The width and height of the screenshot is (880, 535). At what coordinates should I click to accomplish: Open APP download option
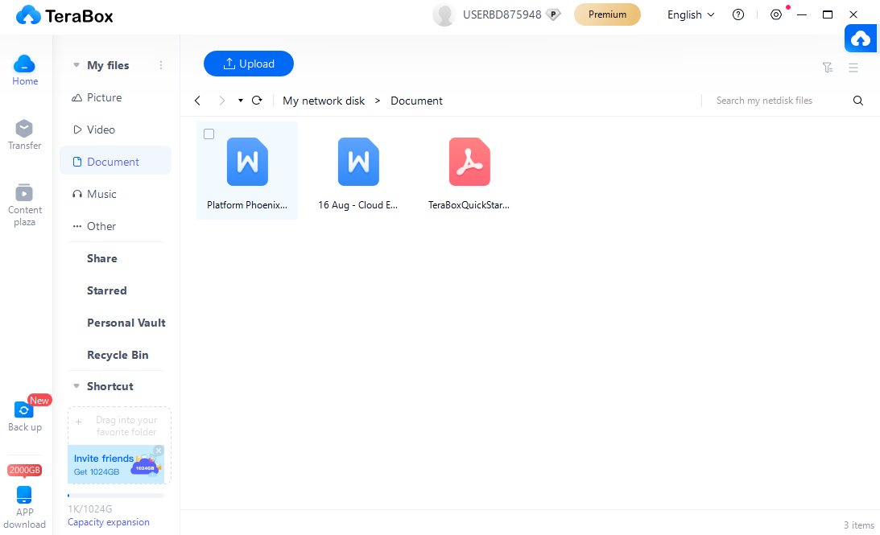[x=24, y=508]
